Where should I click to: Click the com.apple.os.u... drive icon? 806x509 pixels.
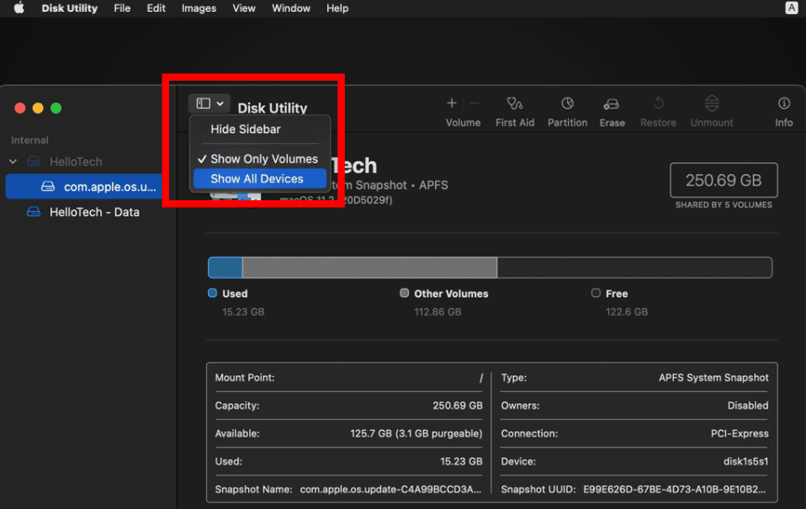pos(48,187)
